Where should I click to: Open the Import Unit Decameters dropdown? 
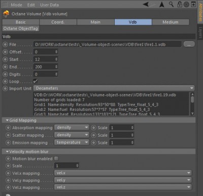point(114,88)
